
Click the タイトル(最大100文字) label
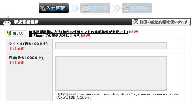tap(28, 44)
